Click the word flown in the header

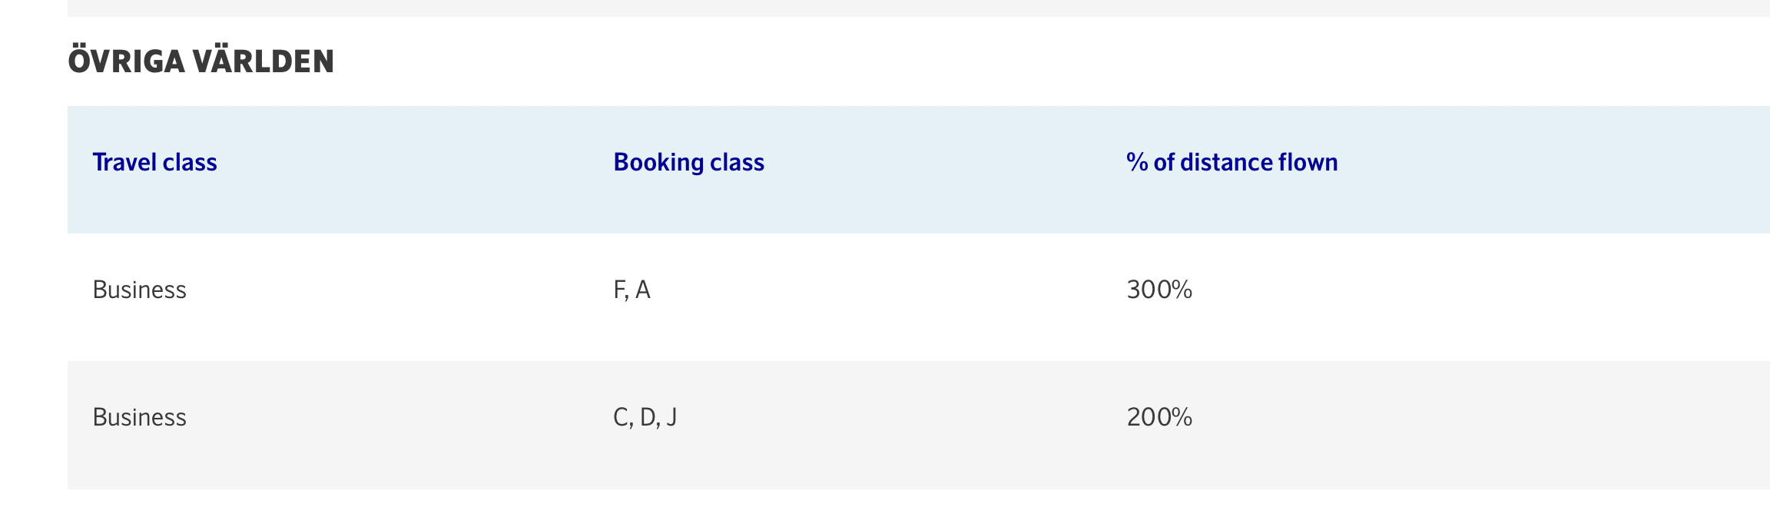(x=1308, y=162)
